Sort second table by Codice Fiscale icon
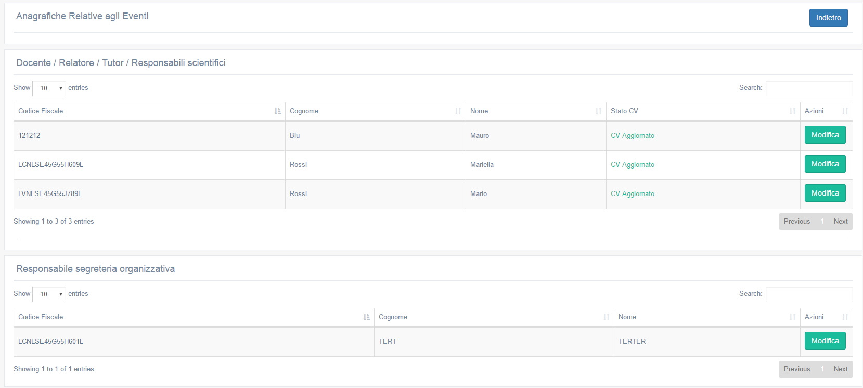The image size is (863, 388). coord(367,317)
